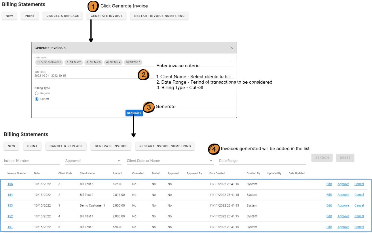Viewport: 372px width, 233px height.
Task: Open invoice number 155 link
Action: (x=10, y=184)
